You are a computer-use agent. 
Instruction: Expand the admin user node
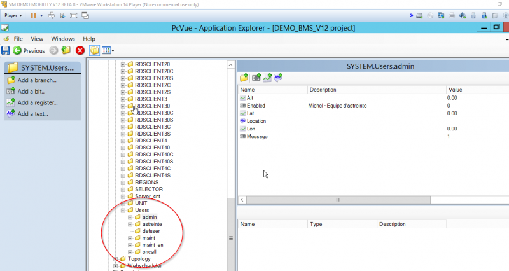[130, 217]
